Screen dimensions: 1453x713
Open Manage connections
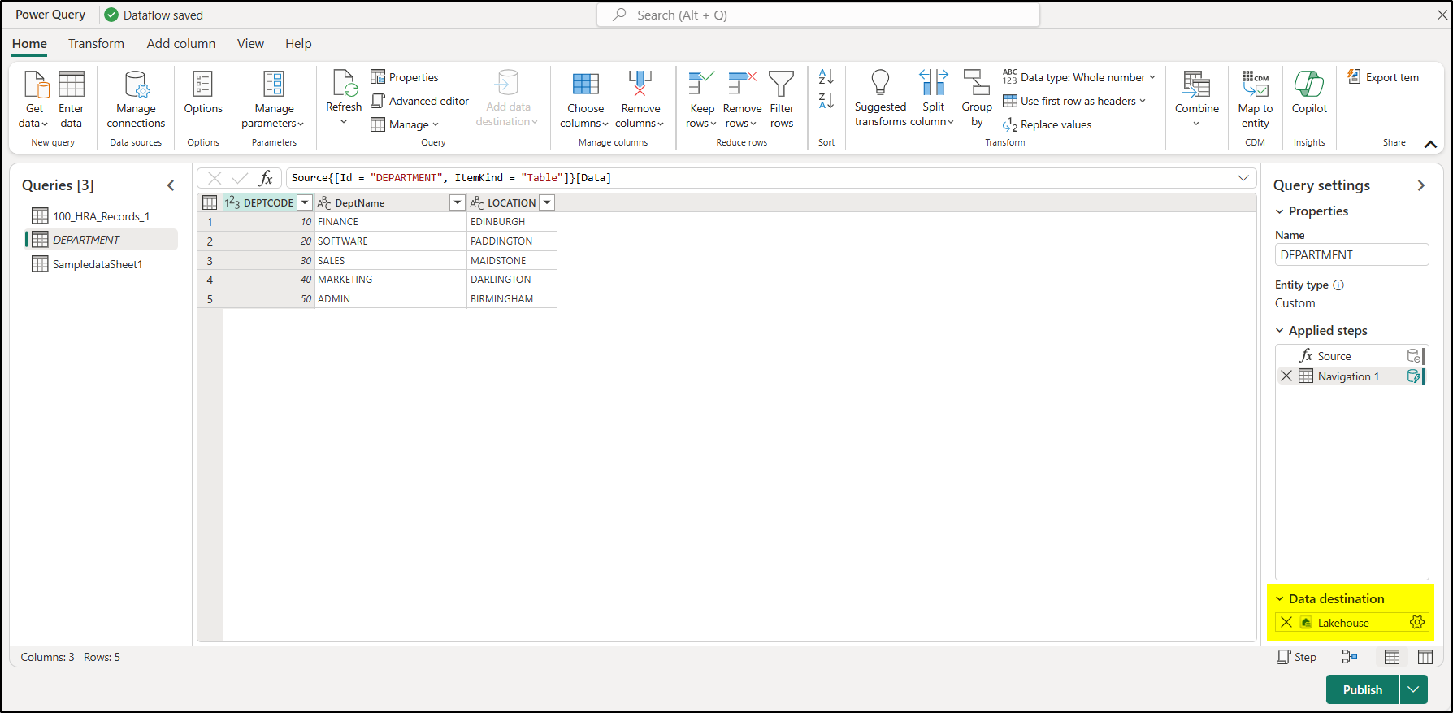[136, 99]
